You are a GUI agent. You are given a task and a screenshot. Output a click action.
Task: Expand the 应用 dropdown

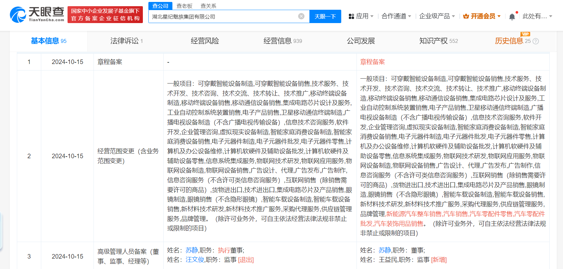[x=372, y=16]
